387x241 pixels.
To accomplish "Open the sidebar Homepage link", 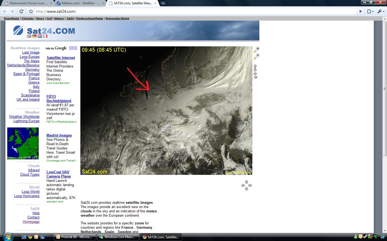I will point(31,222).
